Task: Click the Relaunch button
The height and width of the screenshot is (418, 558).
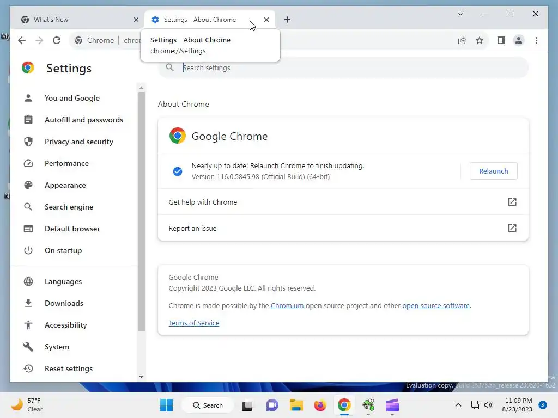Action: point(493,171)
